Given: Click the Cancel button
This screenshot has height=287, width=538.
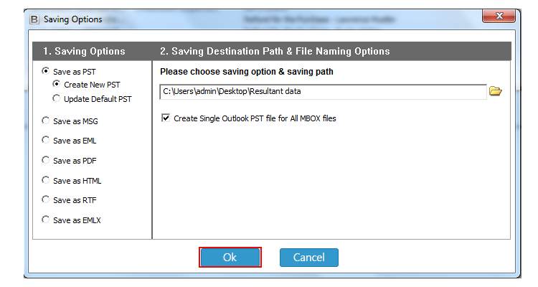Looking at the screenshot, I should pos(308,258).
